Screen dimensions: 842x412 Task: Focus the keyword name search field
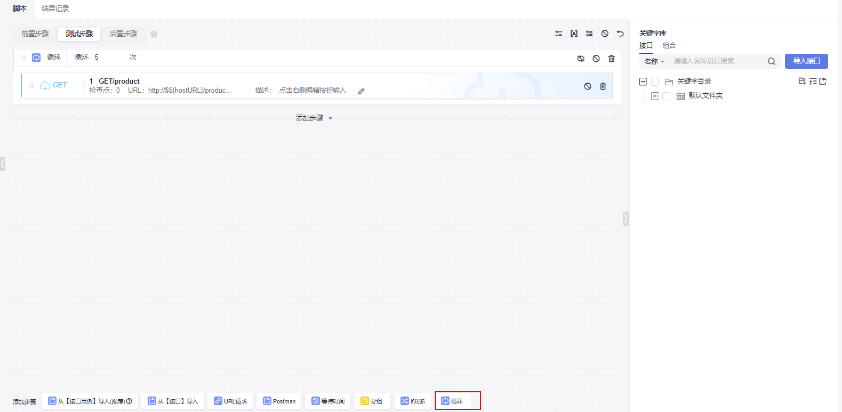point(717,61)
